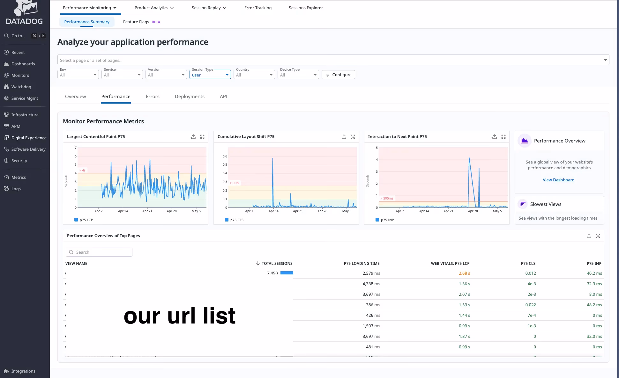Toggle the p75 INP legend entry

(385, 220)
